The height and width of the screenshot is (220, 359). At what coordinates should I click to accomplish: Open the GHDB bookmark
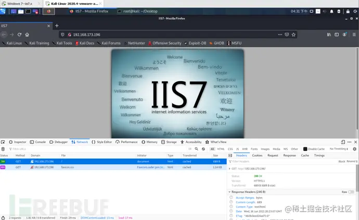click(x=216, y=43)
